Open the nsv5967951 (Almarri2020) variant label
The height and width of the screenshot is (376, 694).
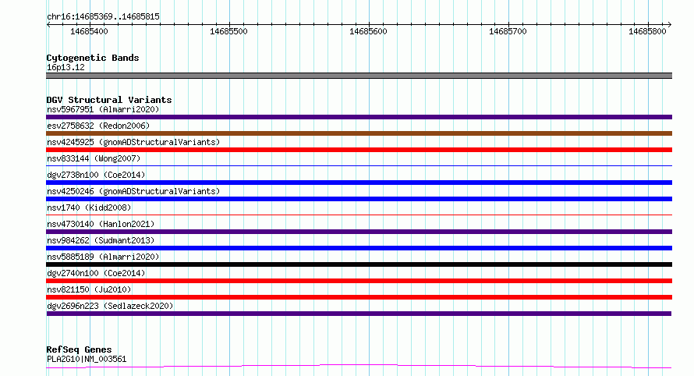coord(103,109)
